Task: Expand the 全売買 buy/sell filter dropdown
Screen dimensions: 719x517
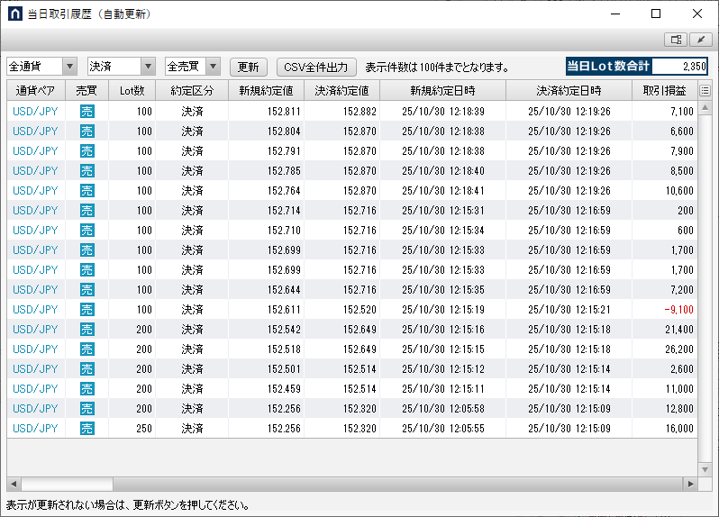Action: coord(213,67)
